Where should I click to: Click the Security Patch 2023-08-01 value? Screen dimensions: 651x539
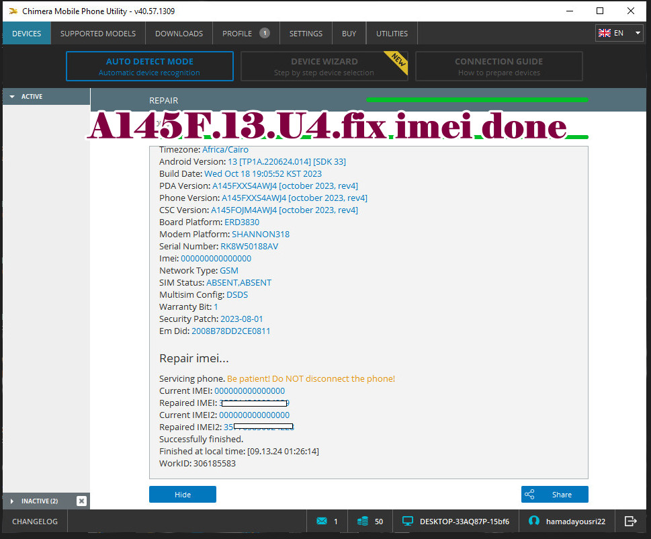[241, 319]
